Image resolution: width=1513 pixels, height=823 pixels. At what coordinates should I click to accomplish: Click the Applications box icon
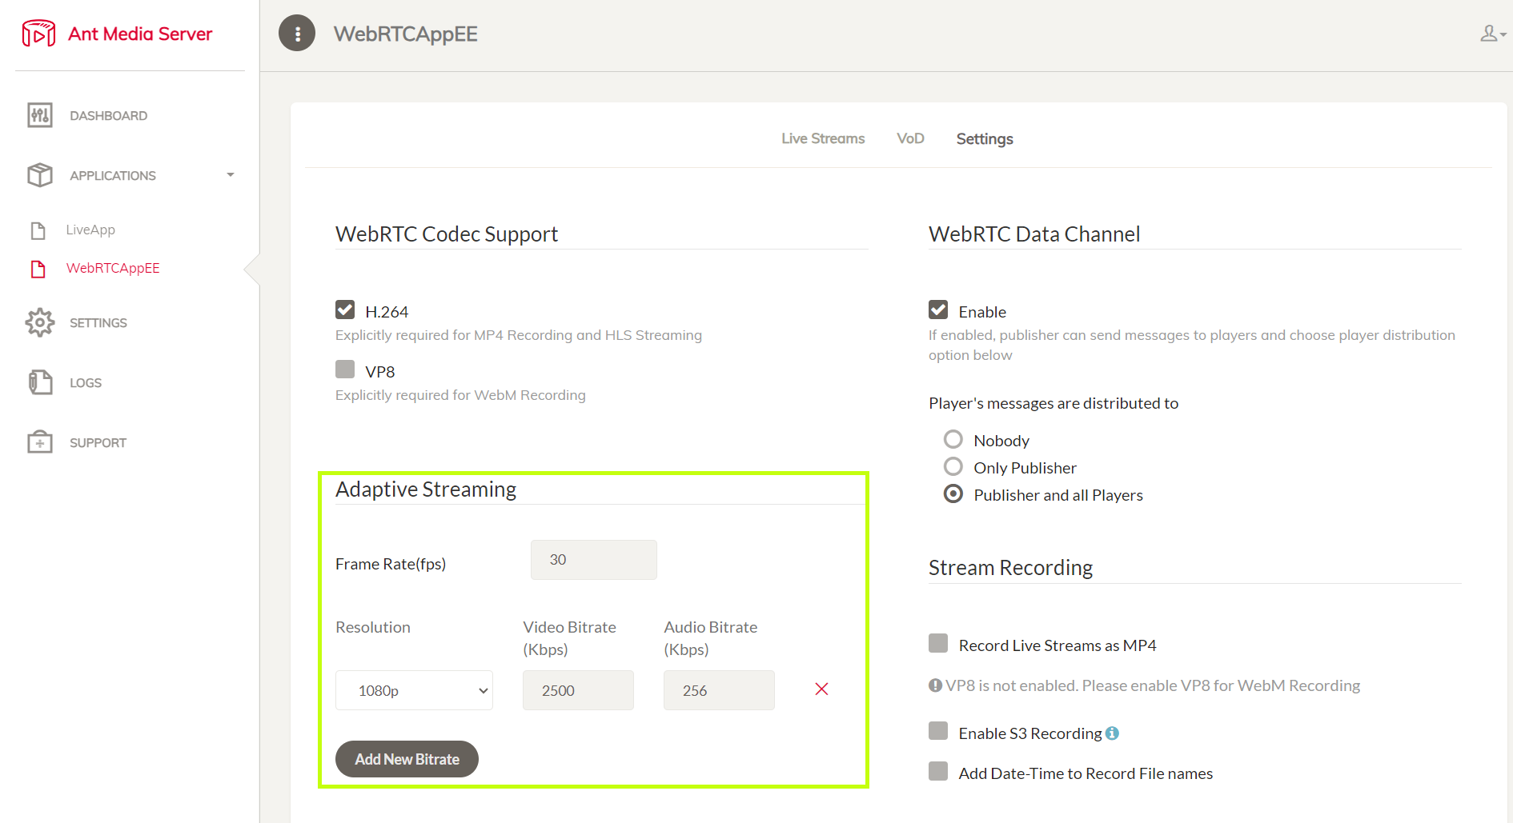(x=40, y=175)
